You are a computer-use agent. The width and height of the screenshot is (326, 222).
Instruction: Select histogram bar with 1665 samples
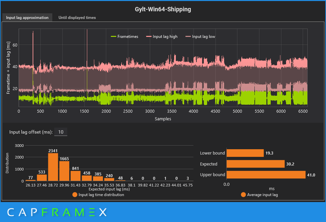[x=64, y=171]
